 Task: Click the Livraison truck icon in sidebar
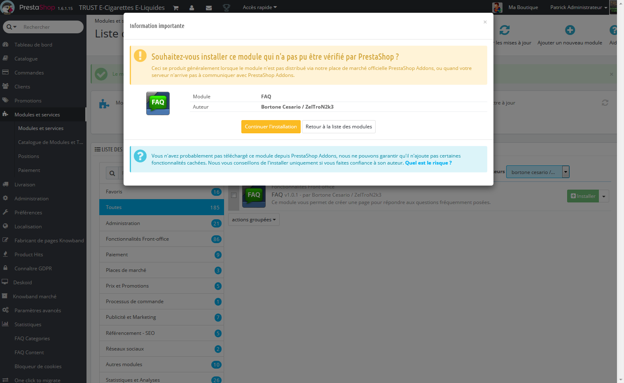(5, 184)
